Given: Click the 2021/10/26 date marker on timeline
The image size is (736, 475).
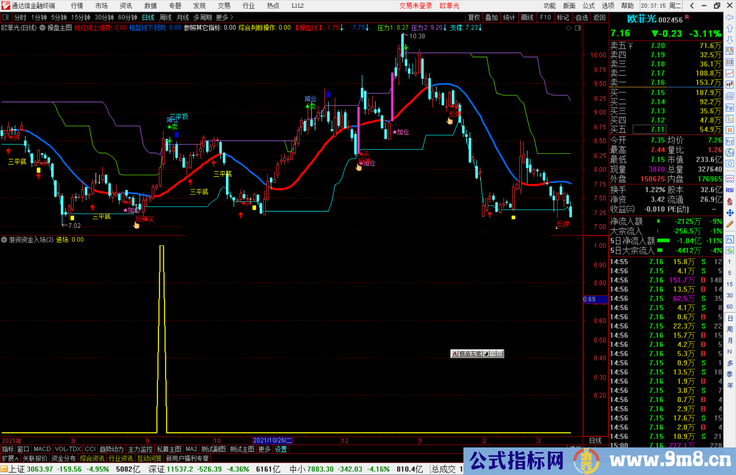Looking at the screenshot, I should tap(272, 440).
